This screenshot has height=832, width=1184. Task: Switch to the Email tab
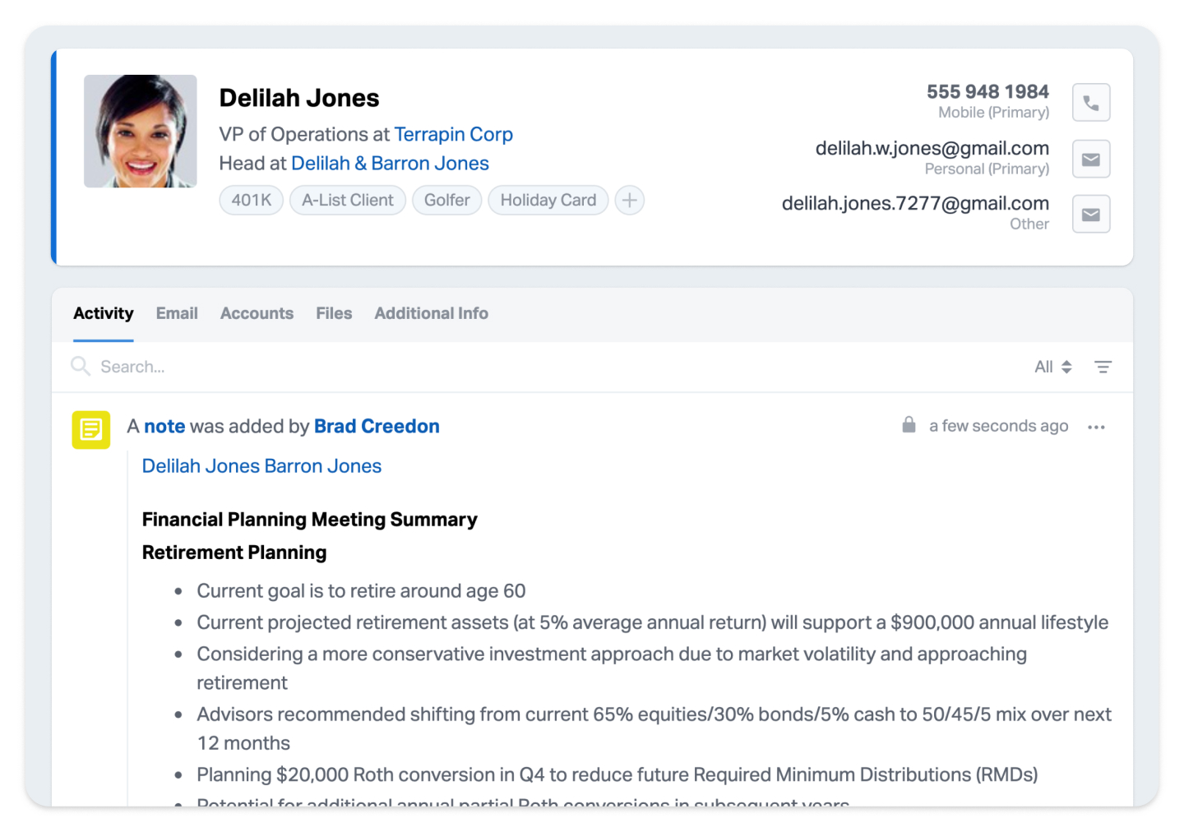pos(177,313)
